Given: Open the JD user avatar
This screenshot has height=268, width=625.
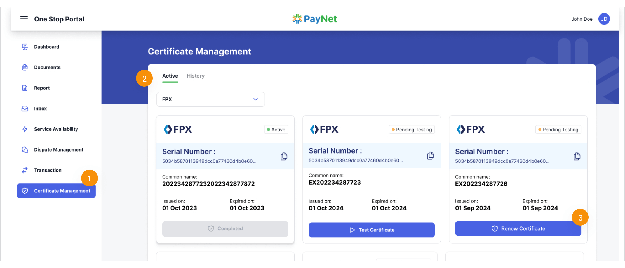Looking at the screenshot, I should point(604,19).
